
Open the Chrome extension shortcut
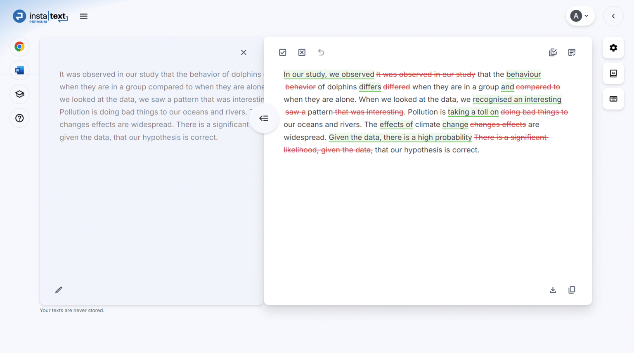(19, 47)
